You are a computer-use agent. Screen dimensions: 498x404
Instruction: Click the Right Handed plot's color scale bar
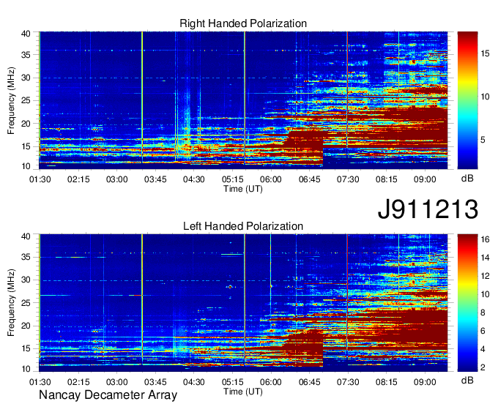(467, 100)
